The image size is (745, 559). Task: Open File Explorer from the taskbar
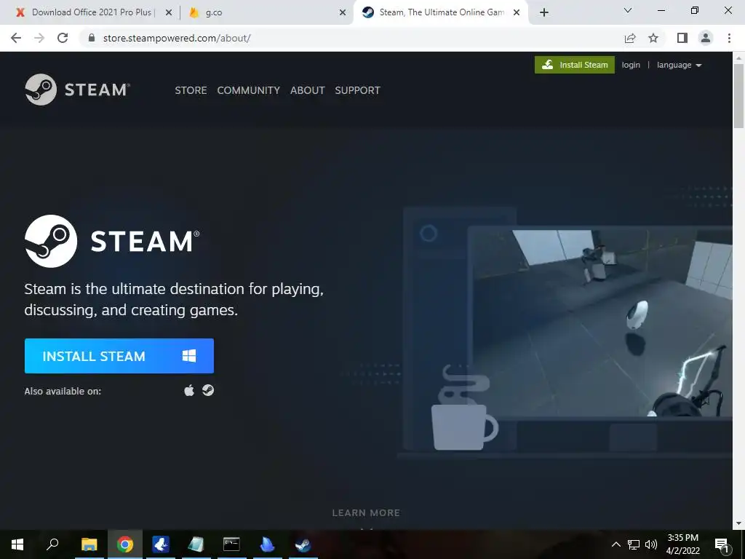(89, 544)
